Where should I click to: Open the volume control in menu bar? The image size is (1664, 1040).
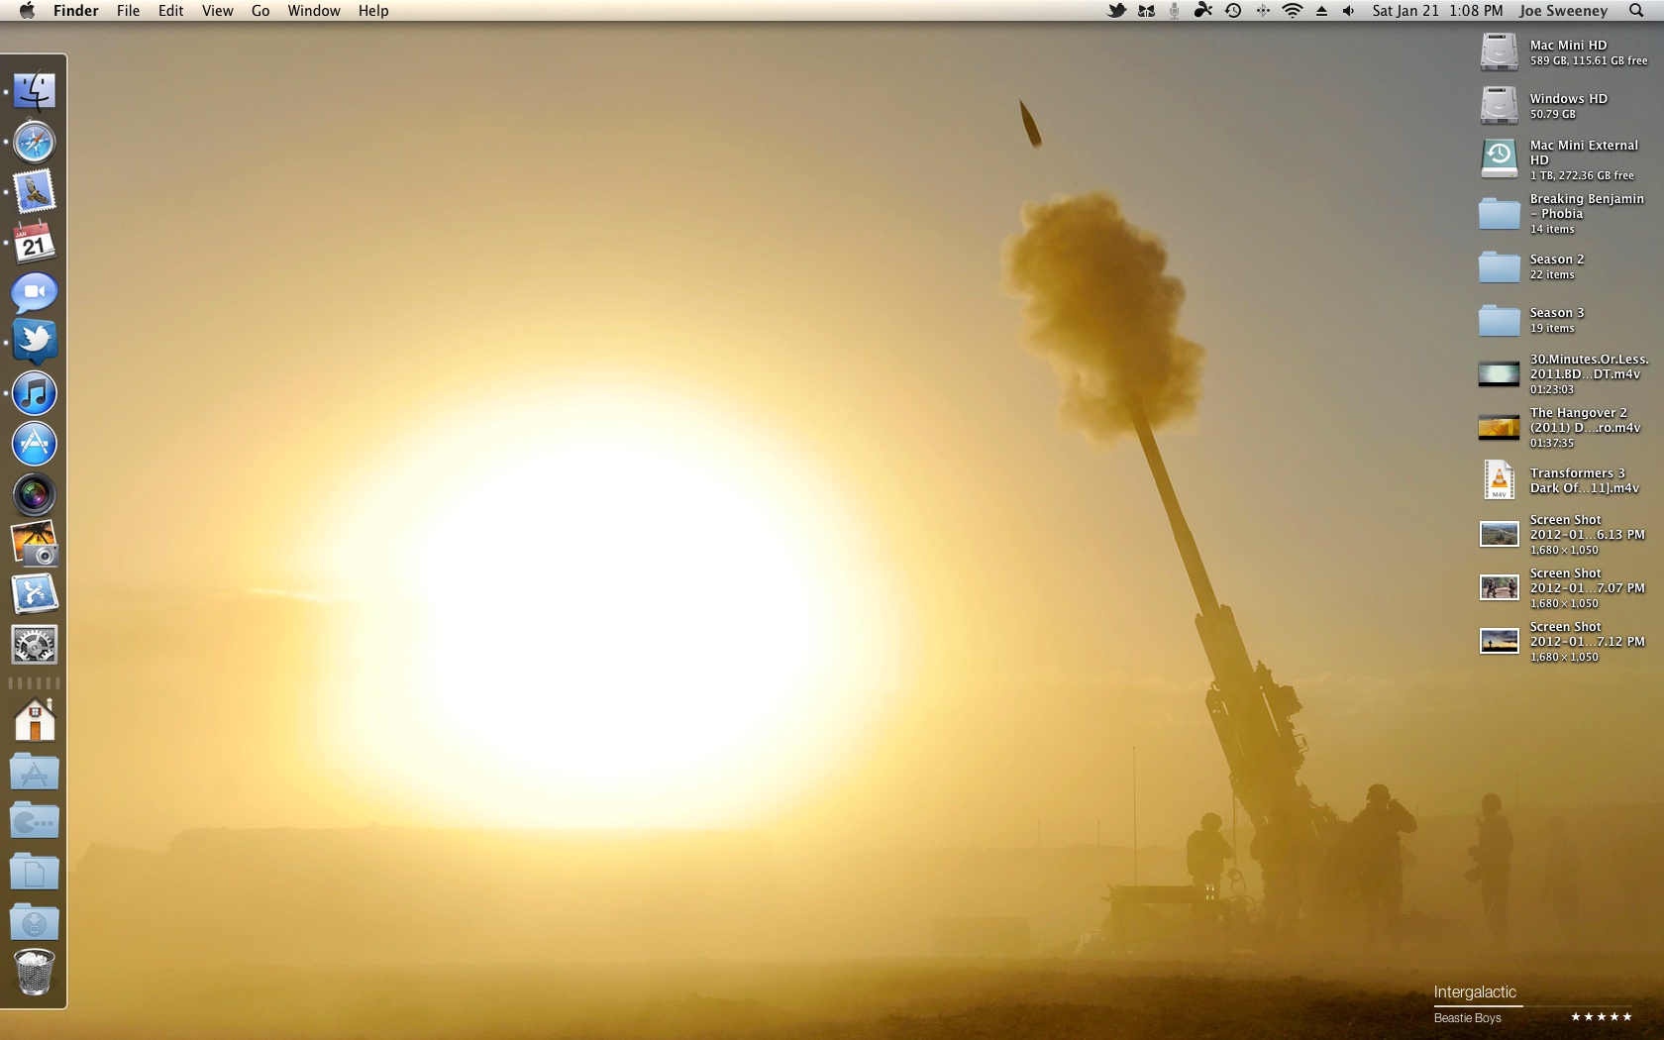(1348, 11)
